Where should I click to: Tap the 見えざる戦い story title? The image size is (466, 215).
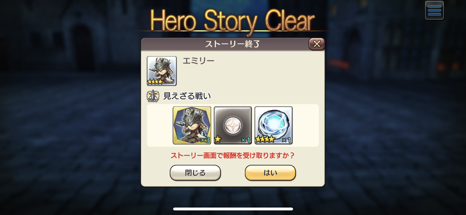187,96
